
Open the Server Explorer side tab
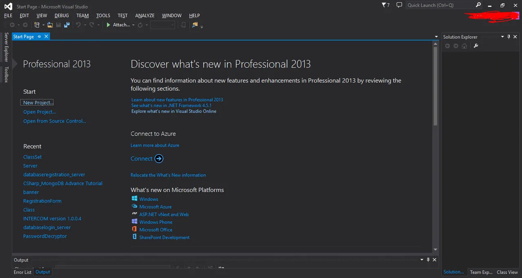point(6,47)
